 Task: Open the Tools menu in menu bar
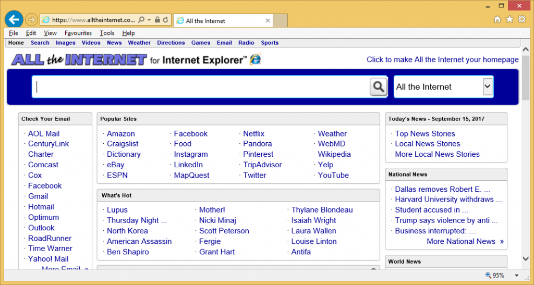[107, 33]
